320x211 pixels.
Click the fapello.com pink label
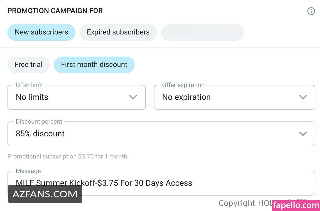point(296,205)
